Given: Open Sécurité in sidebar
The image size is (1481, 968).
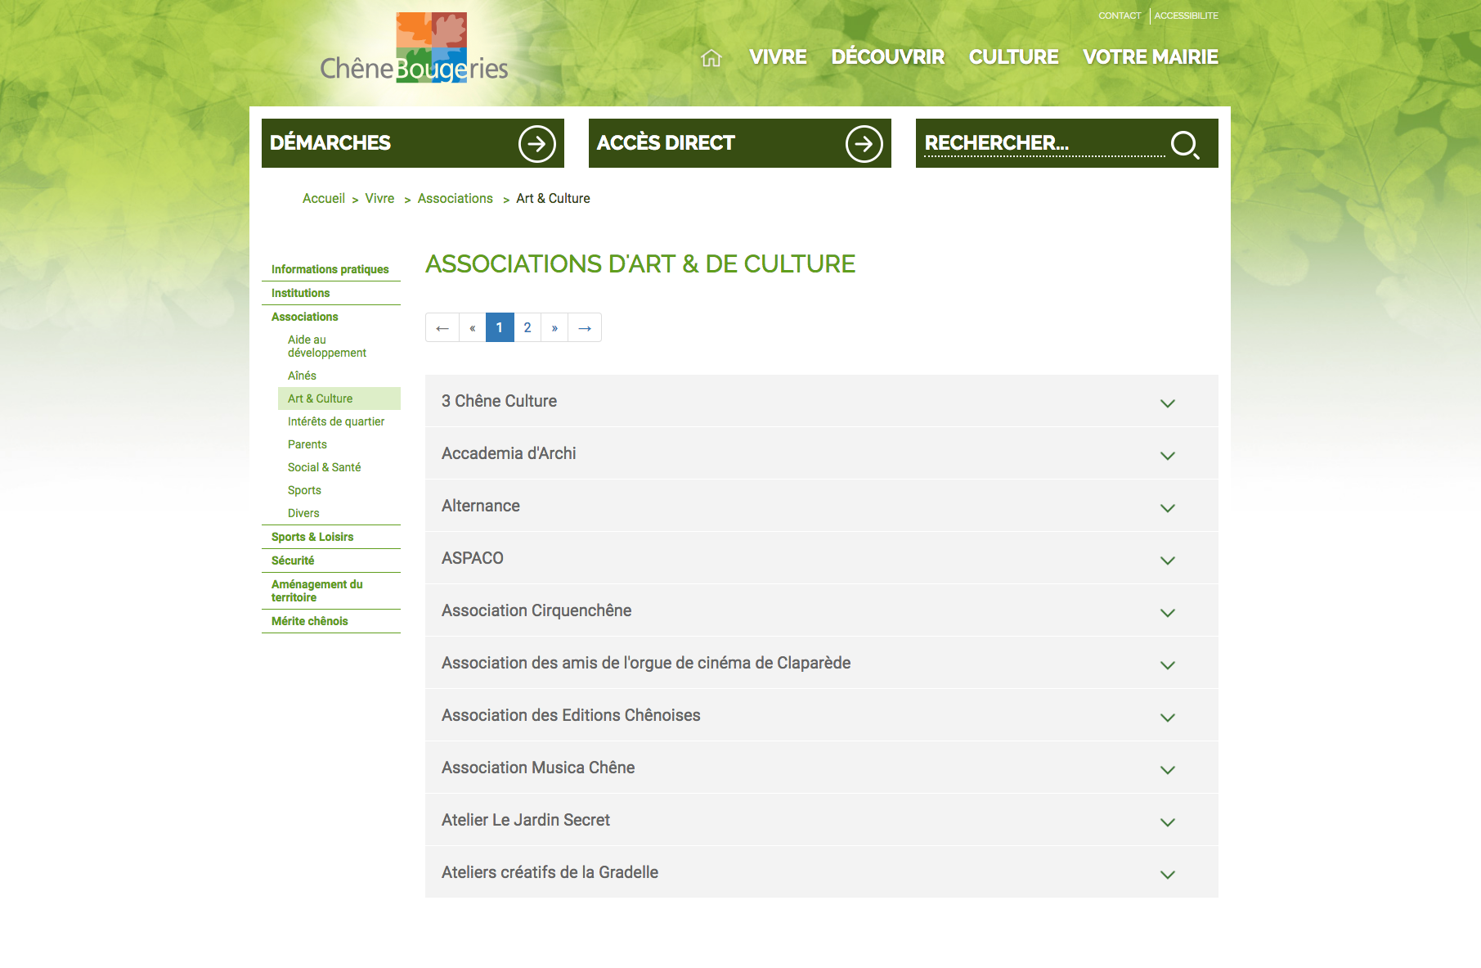Looking at the screenshot, I should 293,561.
